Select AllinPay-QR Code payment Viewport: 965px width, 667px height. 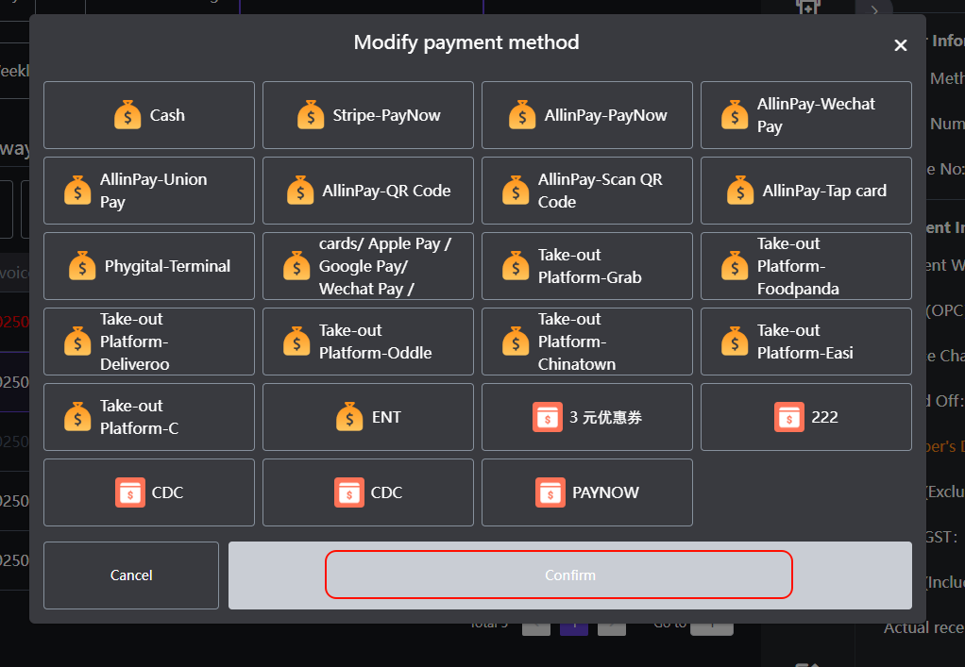click(368, 191)
